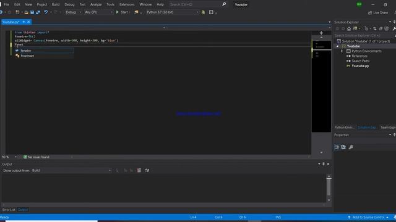Click the Property Pages wrench icon
This screenshot has height=222, width=396.
coord(351,147)
